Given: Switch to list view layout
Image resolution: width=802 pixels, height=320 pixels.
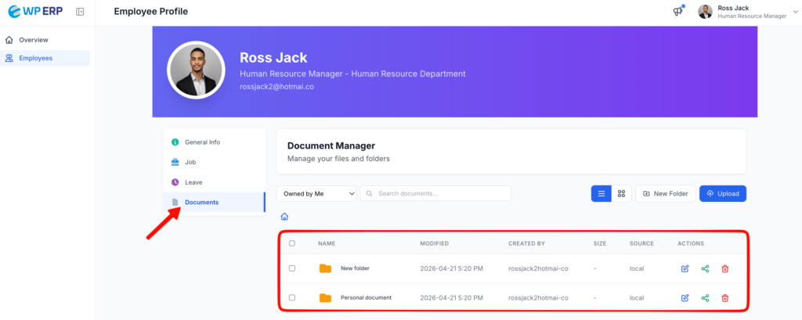Looking at the screenshot, I should pyautogui.click(x=601, y=193).
